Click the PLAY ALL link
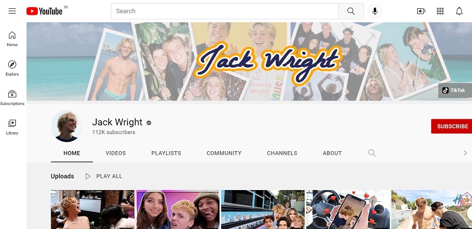 109,176
